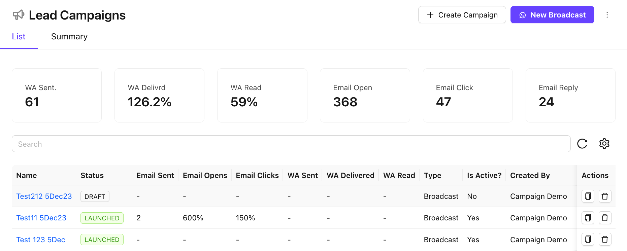Image resolution: width=627 pixels, height=251 pixels.
Task: Select the List tab
Action: (x=19, y=36)
